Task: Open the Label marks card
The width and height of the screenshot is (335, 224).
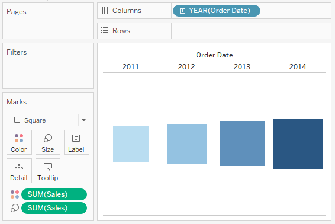Action: 76,142
